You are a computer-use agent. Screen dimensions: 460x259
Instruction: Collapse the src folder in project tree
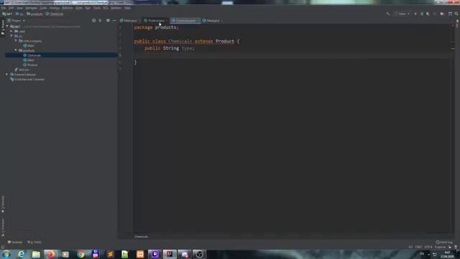[x=11, y=36]
